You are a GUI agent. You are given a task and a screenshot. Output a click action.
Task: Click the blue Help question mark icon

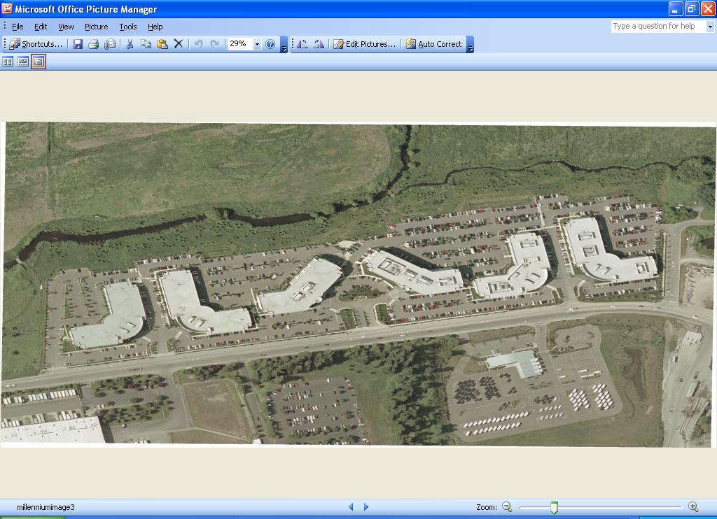click(270, 44)
